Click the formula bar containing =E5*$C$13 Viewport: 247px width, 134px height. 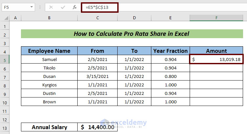click(147, 7)
